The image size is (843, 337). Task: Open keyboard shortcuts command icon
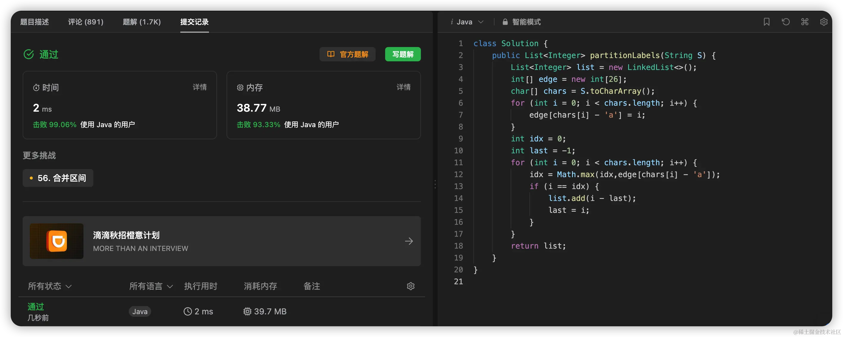[805, 22]
